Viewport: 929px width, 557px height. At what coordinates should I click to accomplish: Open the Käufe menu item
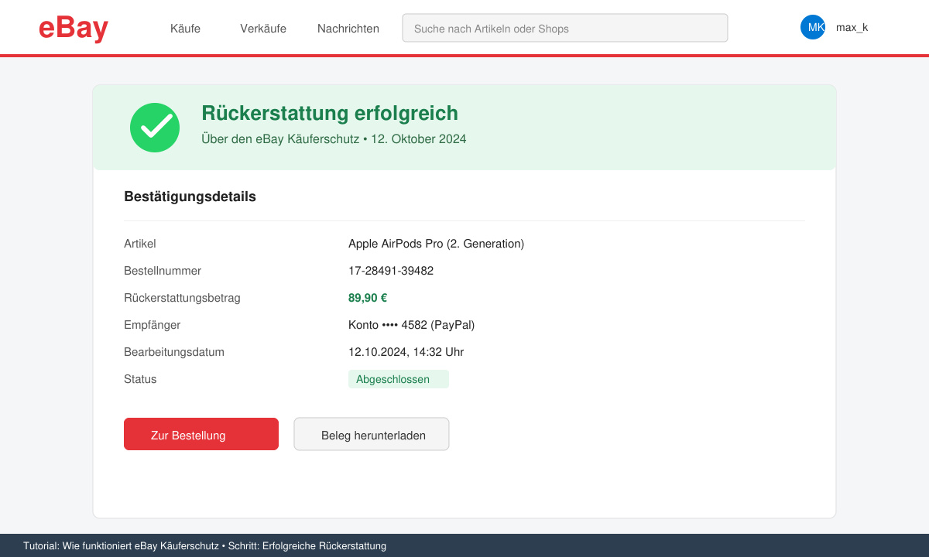pos(185,29)
